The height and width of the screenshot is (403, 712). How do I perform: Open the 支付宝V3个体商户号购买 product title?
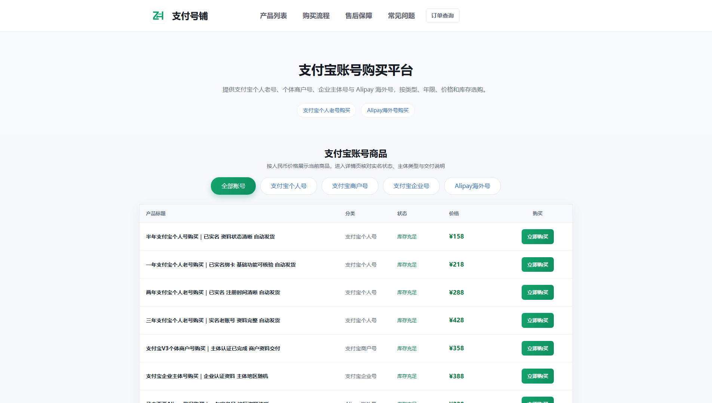click(x=213, y=348)
